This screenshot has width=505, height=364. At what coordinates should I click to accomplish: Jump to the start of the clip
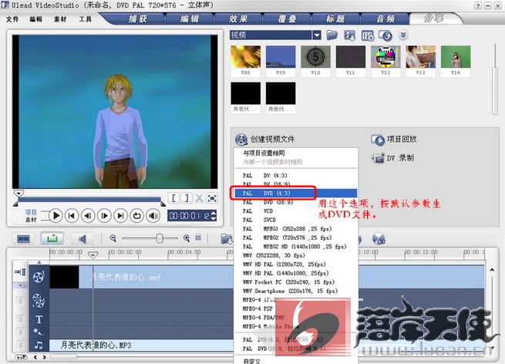point(72,215)
